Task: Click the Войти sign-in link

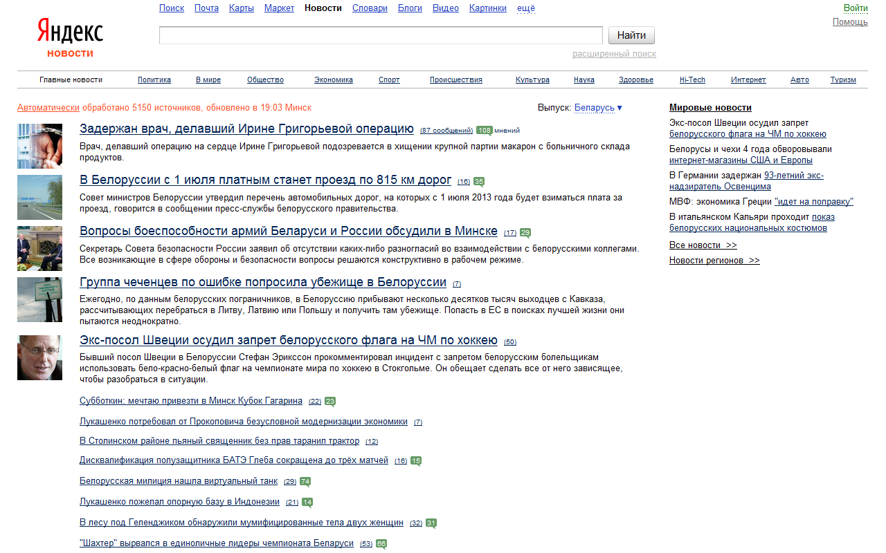Action: coord(856,8)
